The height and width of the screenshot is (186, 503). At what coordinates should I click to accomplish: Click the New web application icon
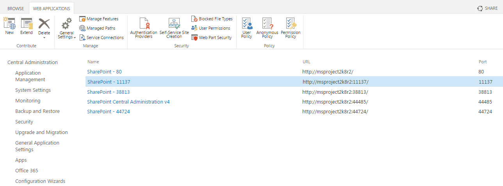[9, 23]
